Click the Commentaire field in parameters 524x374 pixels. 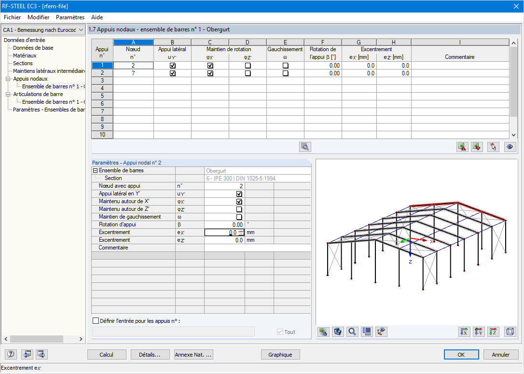(x=257, y=248)
